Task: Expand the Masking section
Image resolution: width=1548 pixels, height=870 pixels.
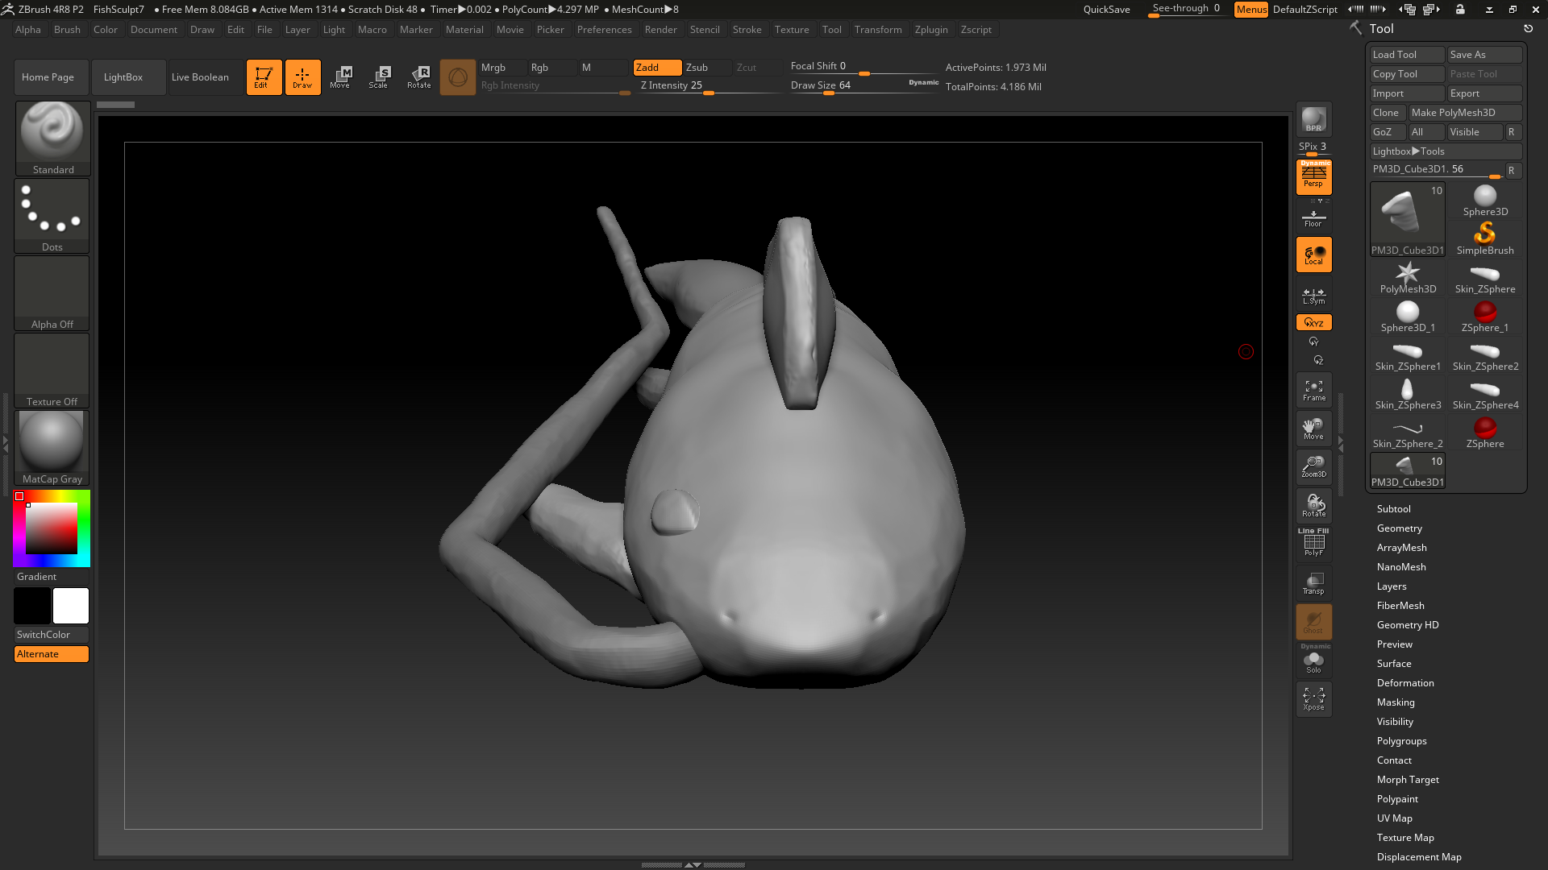Action: (x=1396, y=702)
